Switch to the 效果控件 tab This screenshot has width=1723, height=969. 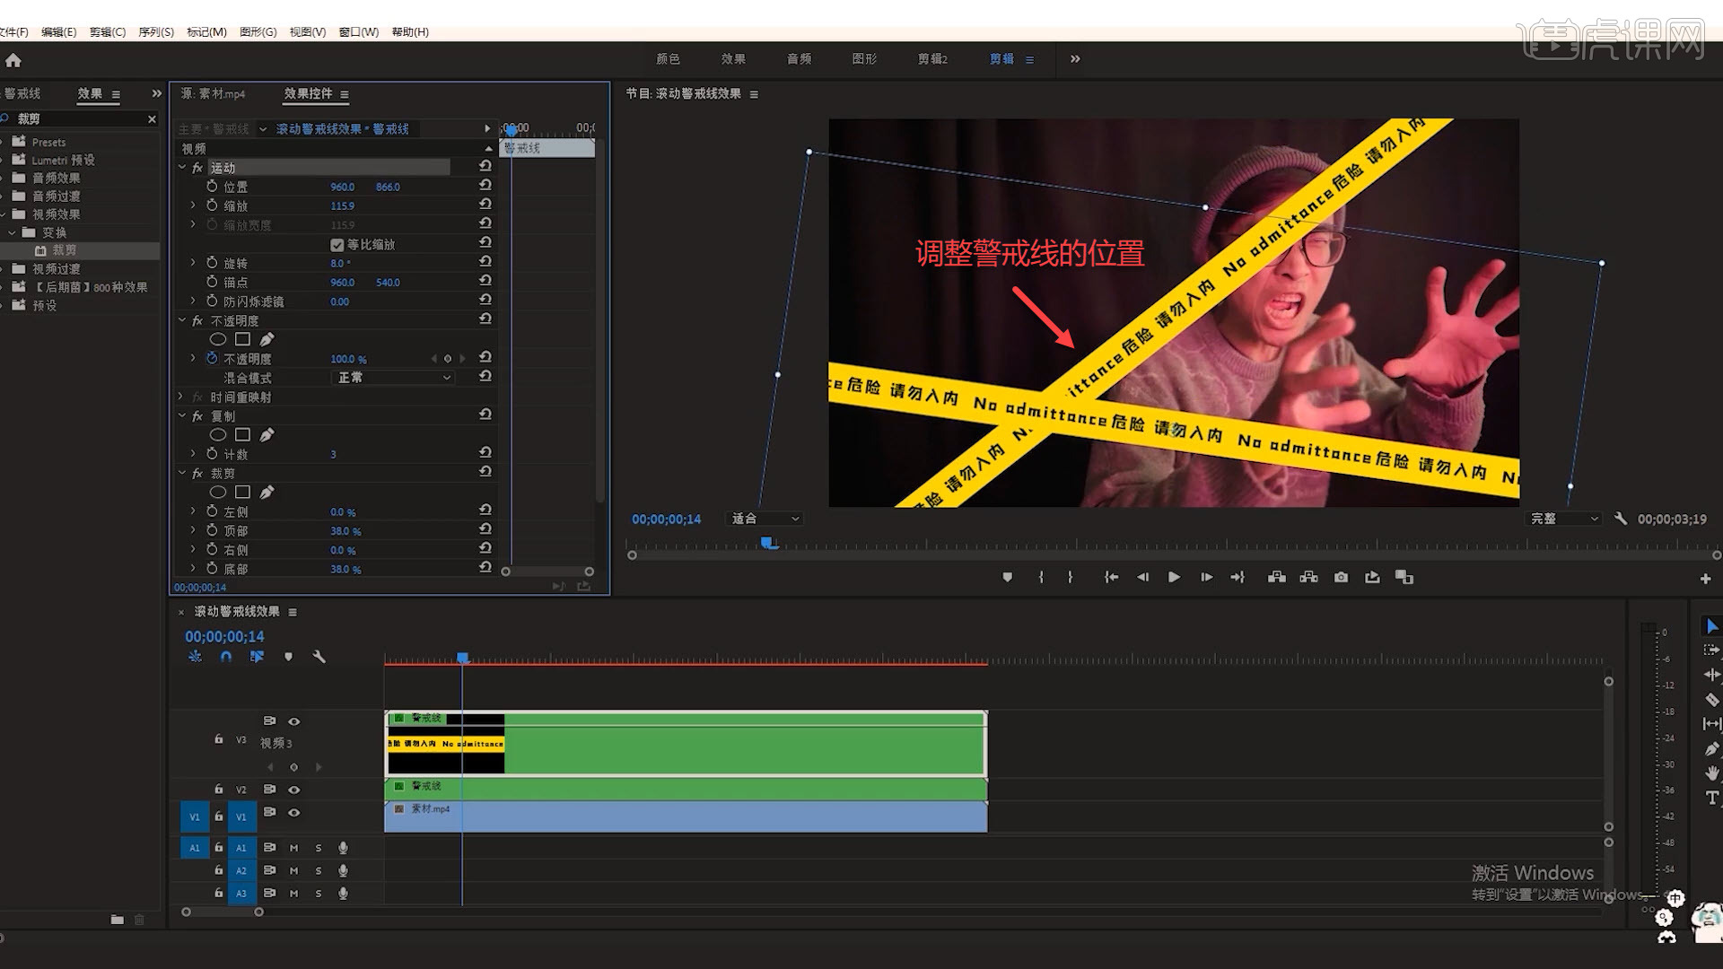click(308, 93)
